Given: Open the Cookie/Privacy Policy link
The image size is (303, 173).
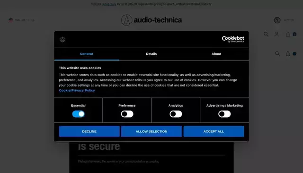Looking at the screenshot, I should tap(77, 90).
